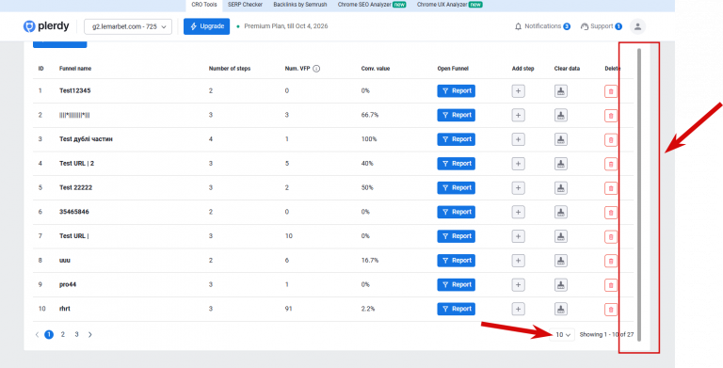
Task: Open Report for funnel Test12345
Action: pyautogui.click(x=456, y=91)
